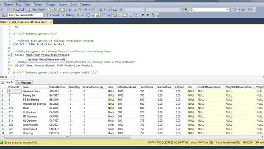
Task: Click the icon left of SQL box
Action: coord(185,10)
